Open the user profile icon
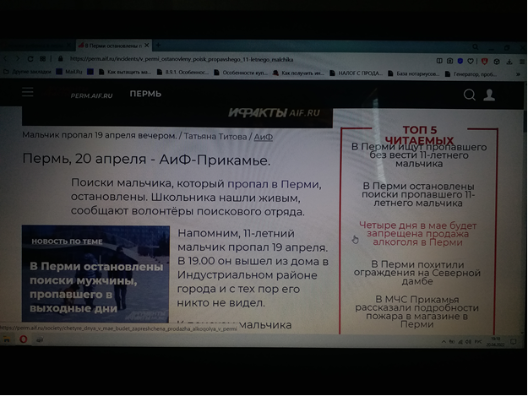Image resolution: width=528 pixels, height=396 pixels. coord(489,95)
